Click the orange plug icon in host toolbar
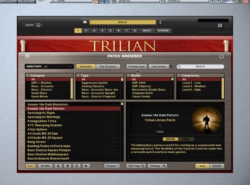 pyautogui.click(x=96, y=2)
